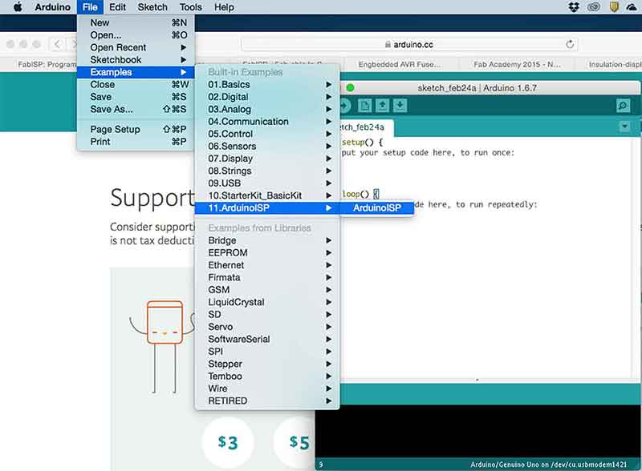Expand the Open Recent submenu

pos(136,47)
